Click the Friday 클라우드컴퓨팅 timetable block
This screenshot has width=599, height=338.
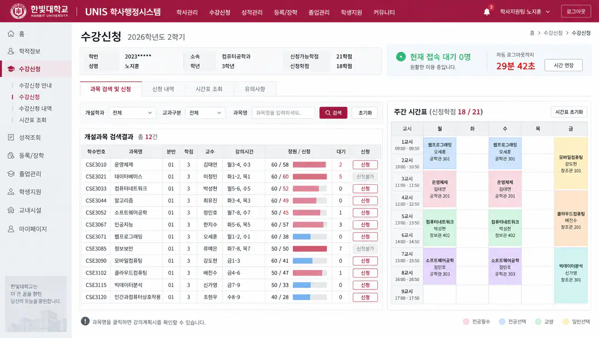point(571,219)
